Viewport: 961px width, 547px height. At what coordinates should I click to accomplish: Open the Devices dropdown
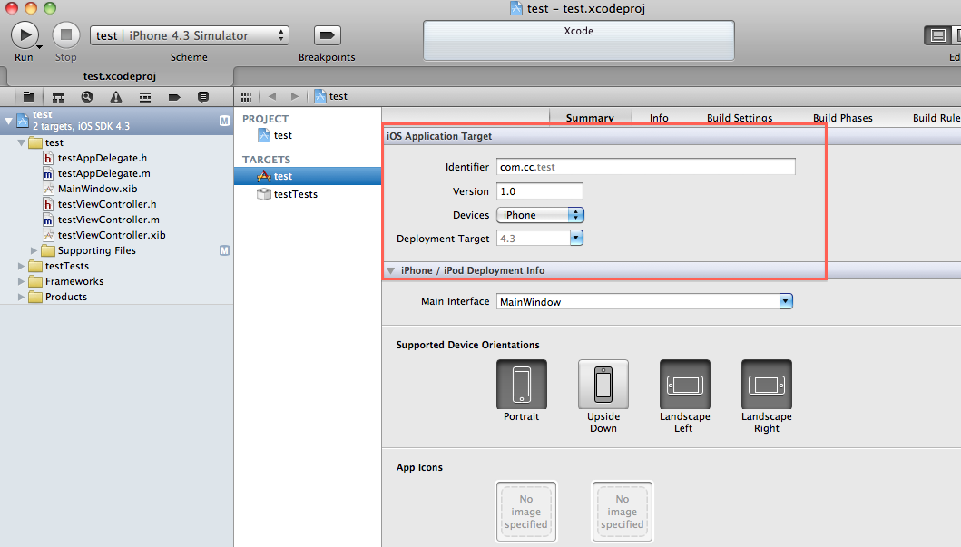pyautogui.click(x=540, y=215)
